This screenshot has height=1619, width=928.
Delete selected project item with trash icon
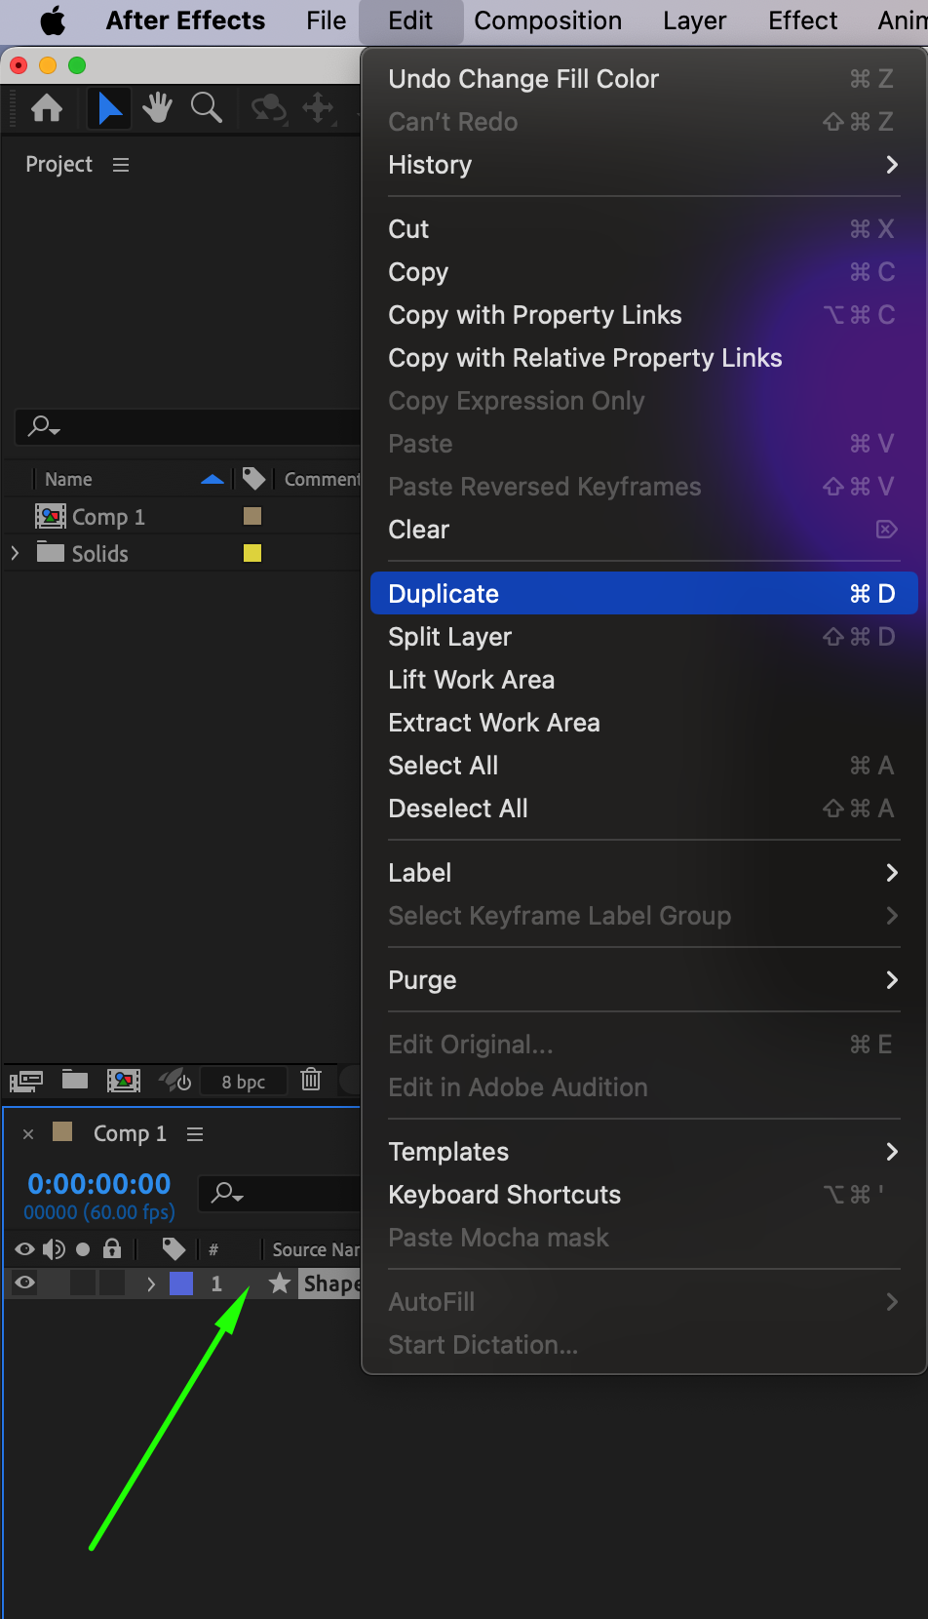311,1080
